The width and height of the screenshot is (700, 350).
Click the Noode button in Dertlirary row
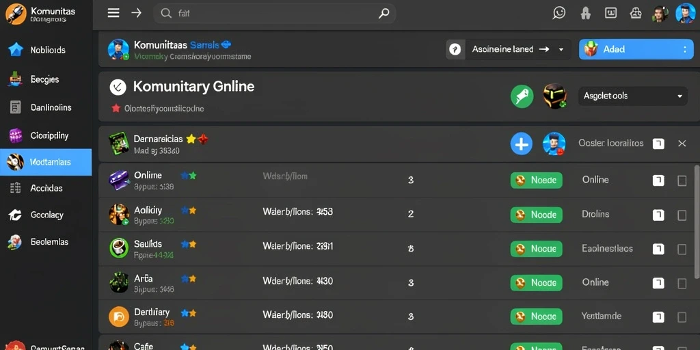pyautogui.click(x=536, y=317)
